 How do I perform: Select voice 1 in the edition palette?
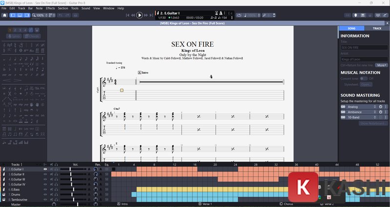10,30
